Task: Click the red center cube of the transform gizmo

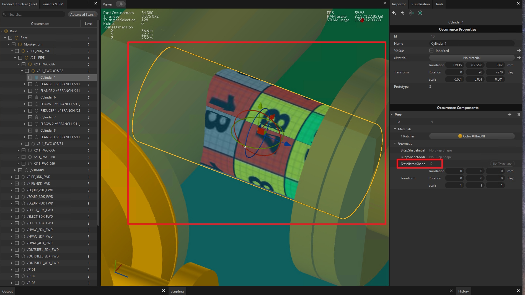Action: 261,131
